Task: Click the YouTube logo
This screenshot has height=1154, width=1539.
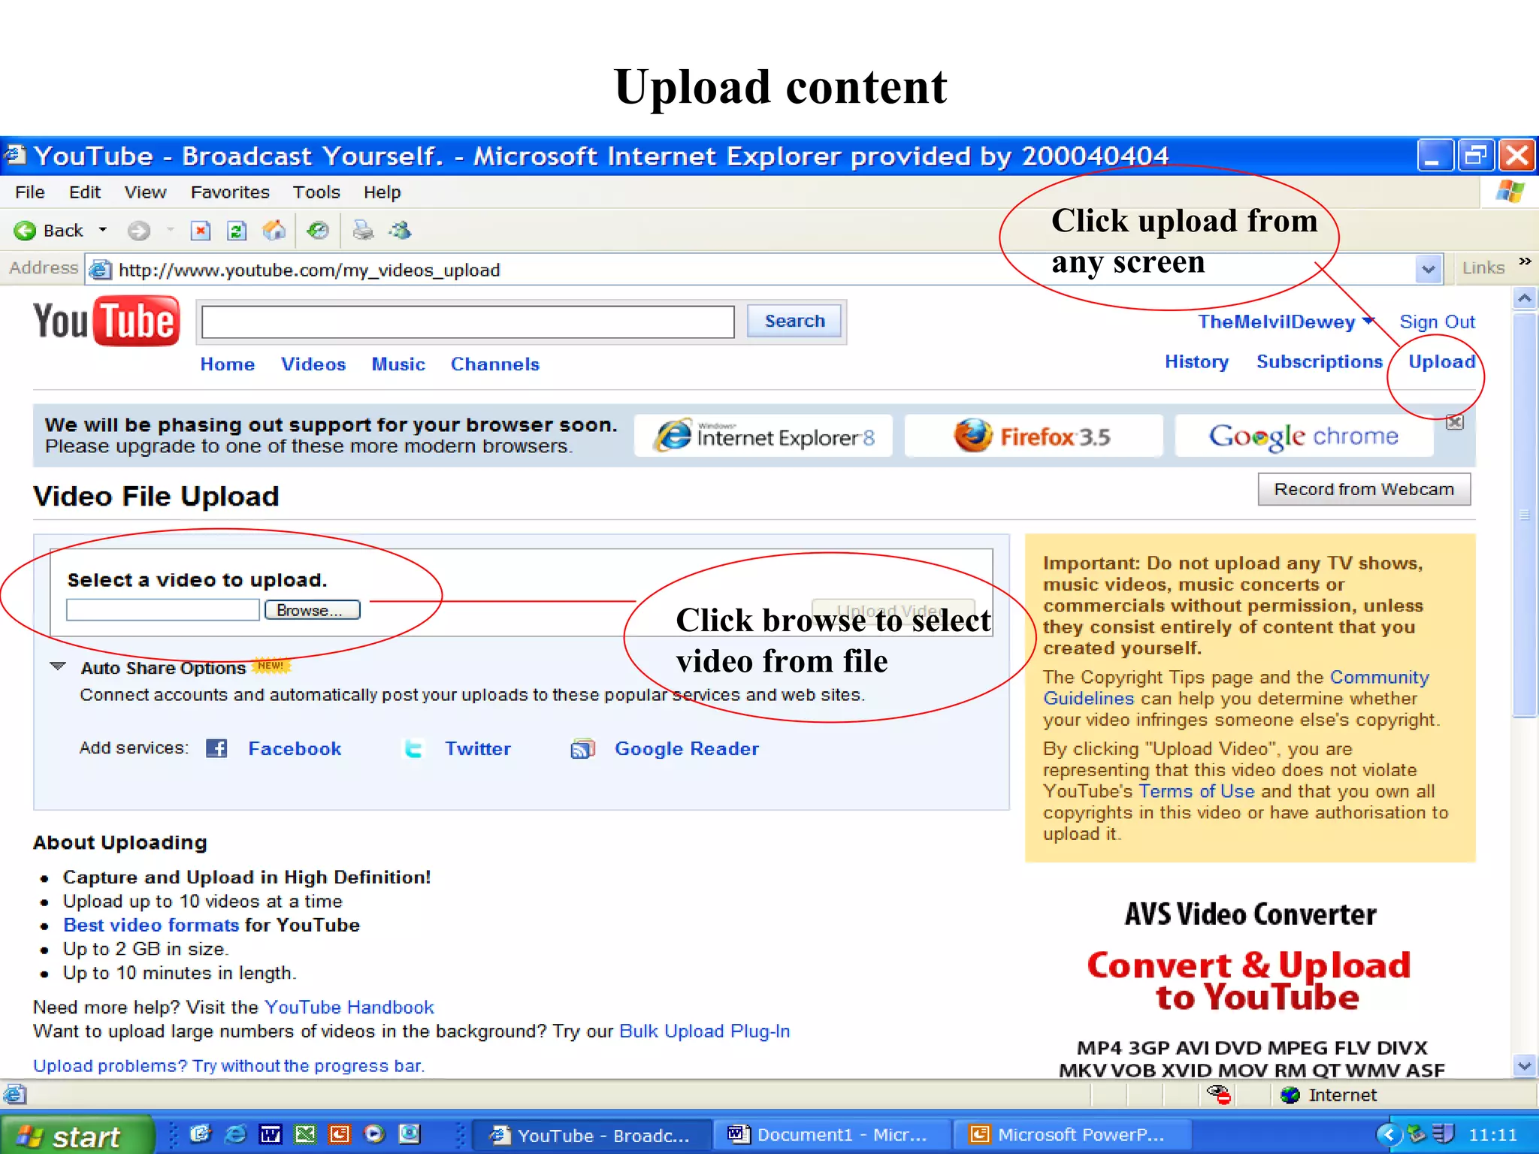Action: click(x=106, y=321)
